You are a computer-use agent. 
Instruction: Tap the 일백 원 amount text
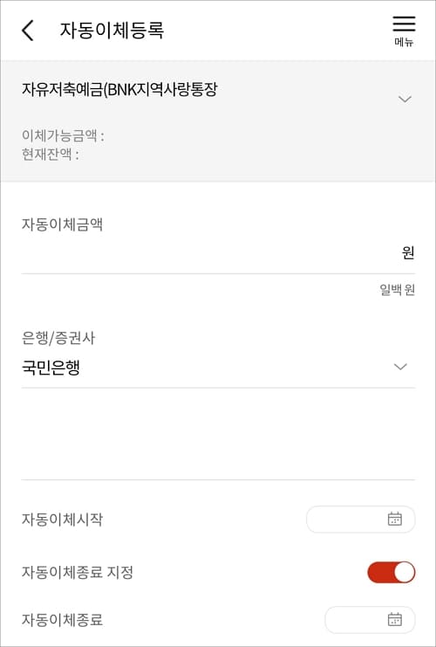click(x=398, y=290)
